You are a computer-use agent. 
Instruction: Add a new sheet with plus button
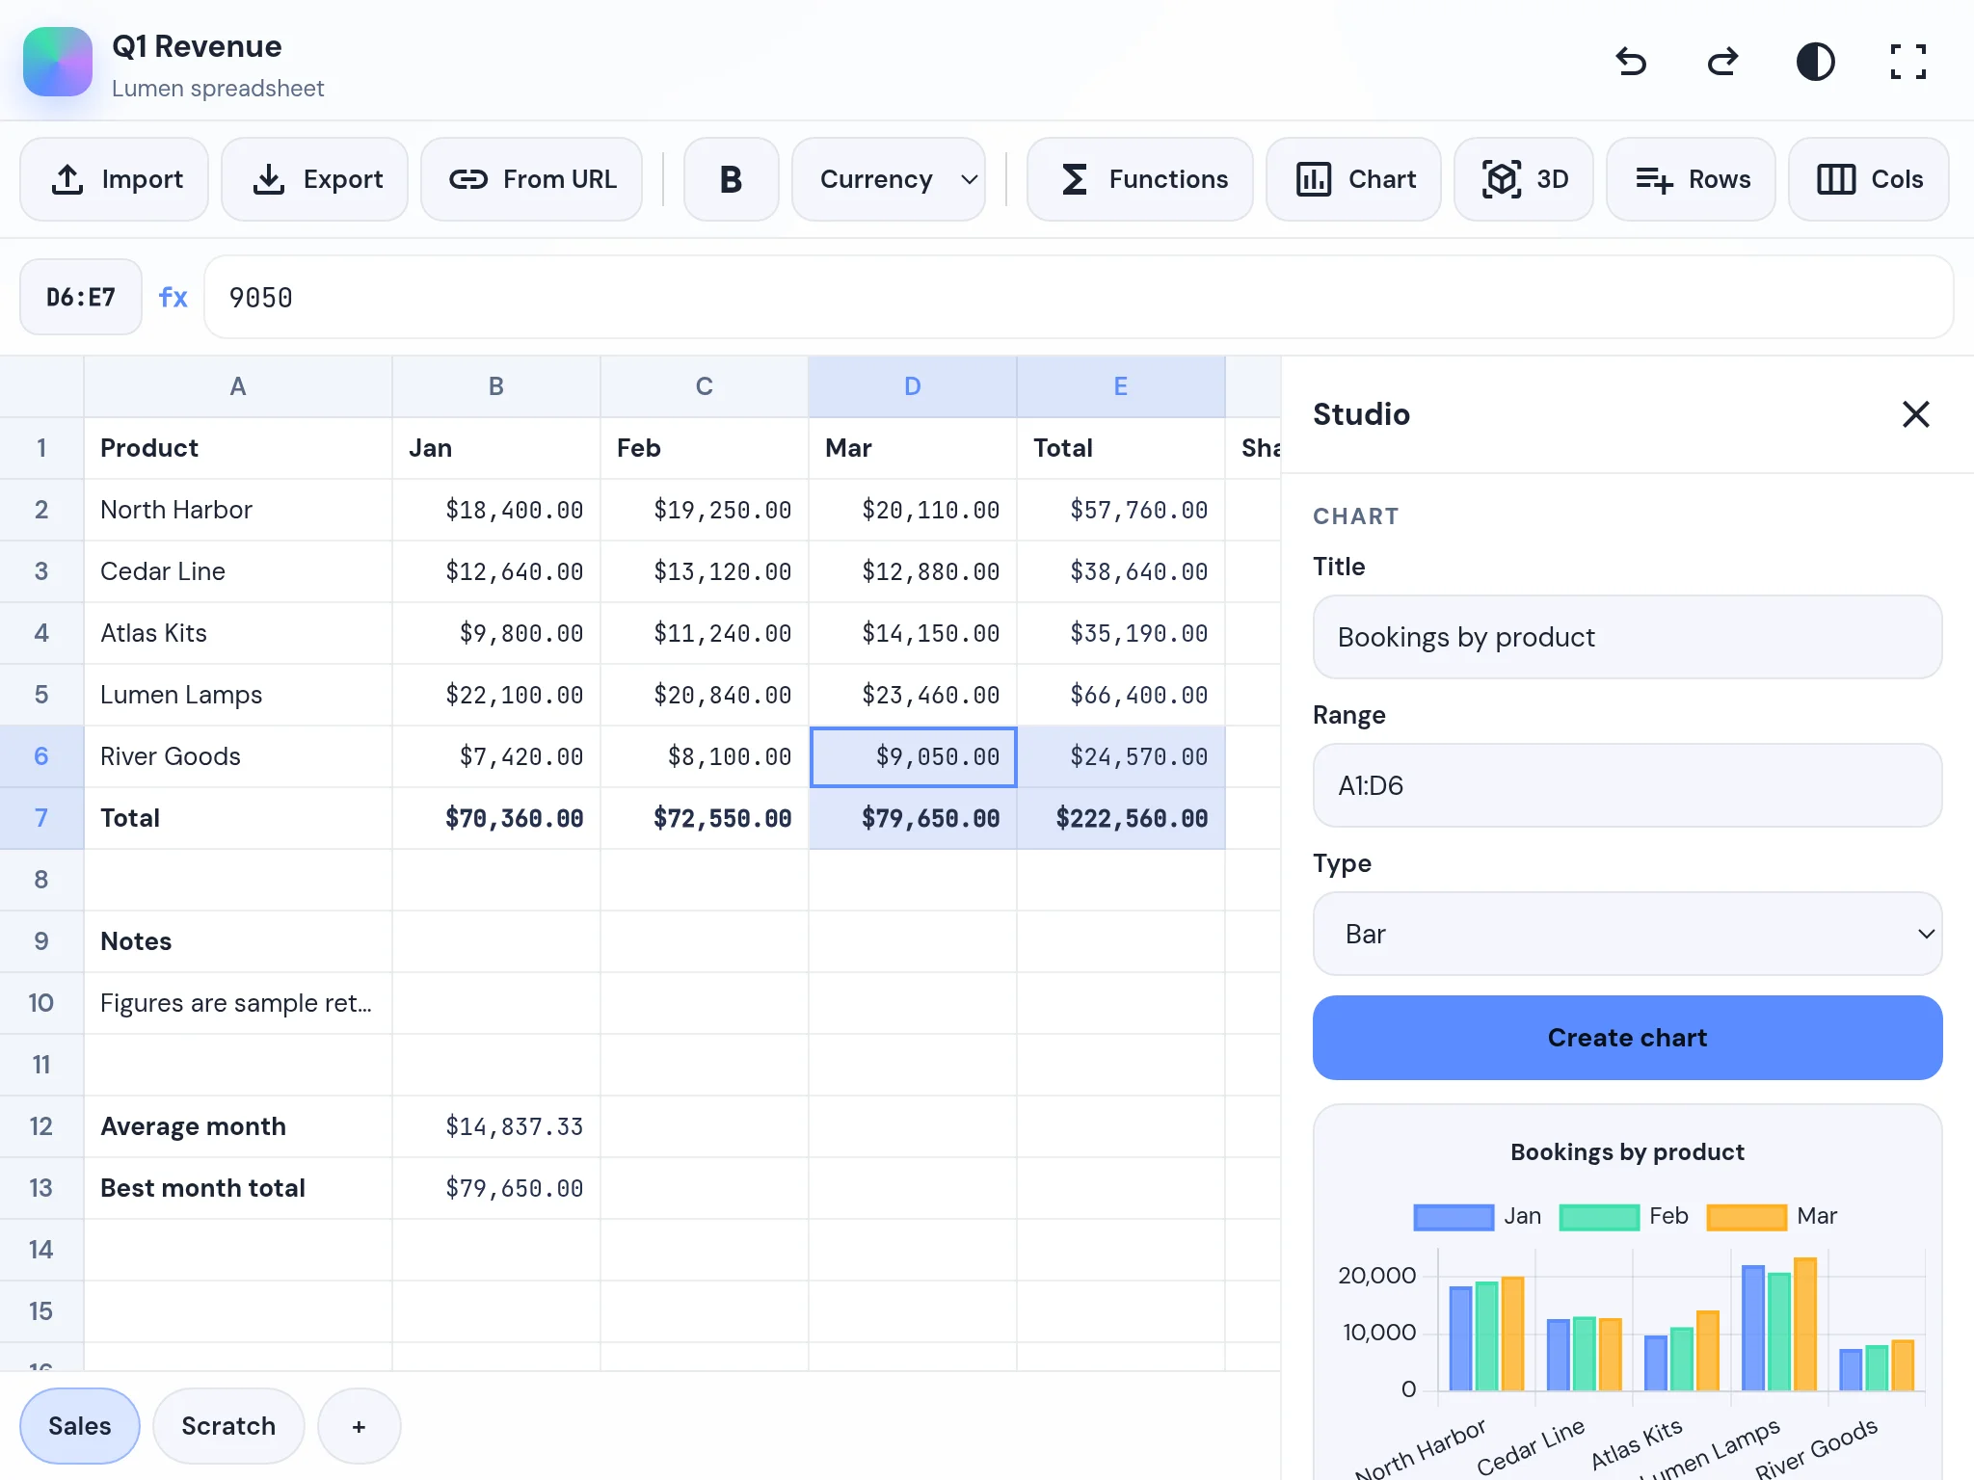360,1426
